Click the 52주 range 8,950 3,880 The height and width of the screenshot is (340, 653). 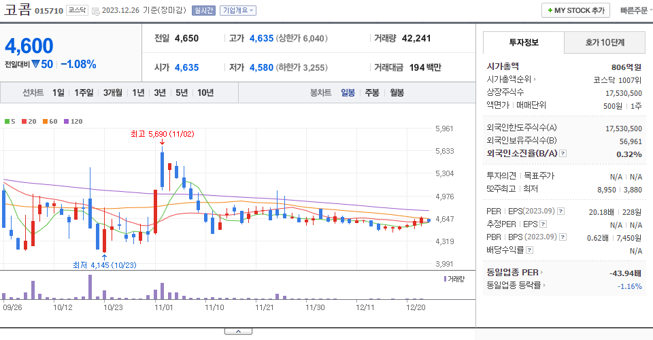point(620,190)
